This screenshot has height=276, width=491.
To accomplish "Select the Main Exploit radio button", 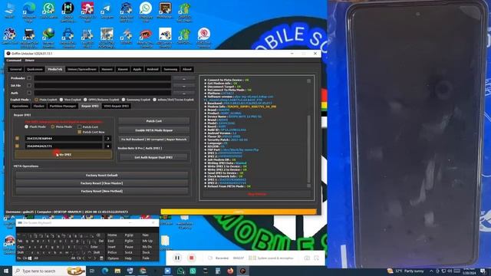I will (x=36, y=100).
